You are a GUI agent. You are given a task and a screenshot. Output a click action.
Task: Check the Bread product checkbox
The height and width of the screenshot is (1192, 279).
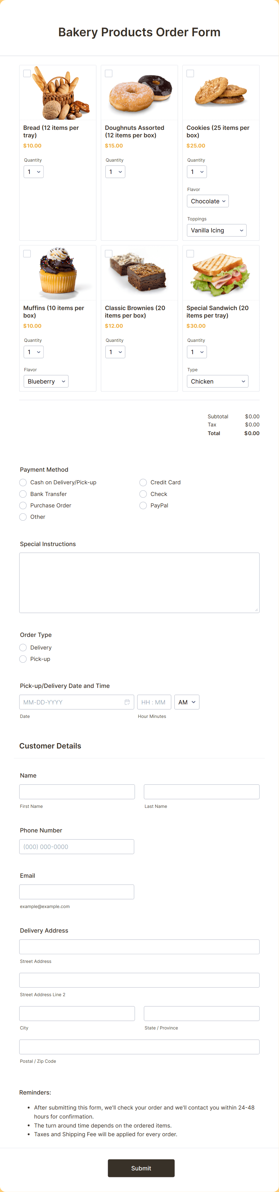click(x=27, y=73)
